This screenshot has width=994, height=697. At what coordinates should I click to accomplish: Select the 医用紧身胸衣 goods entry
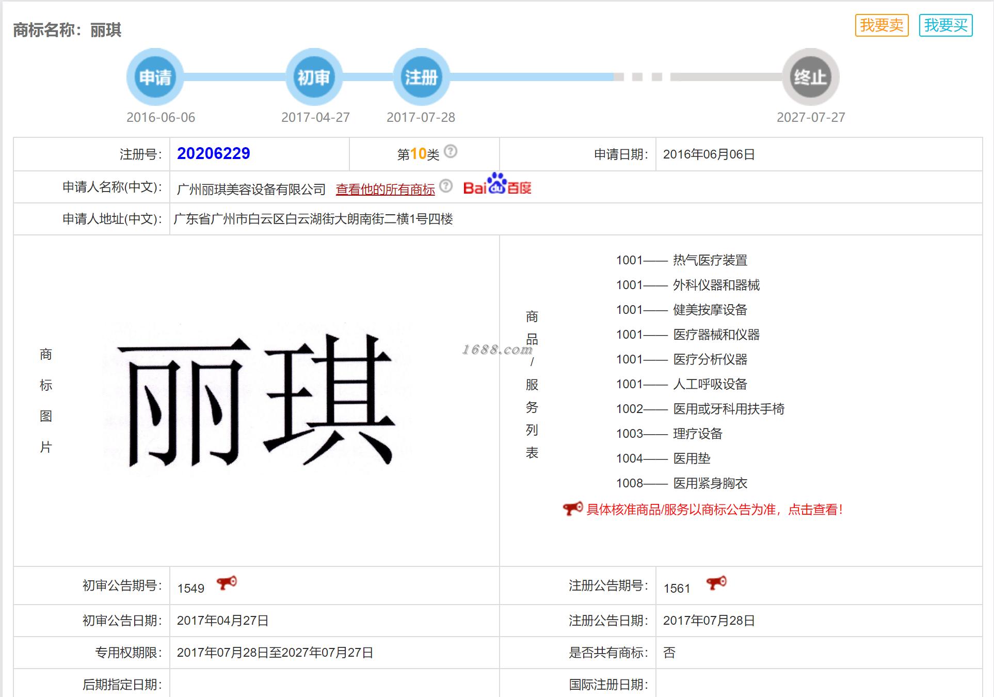click(710, 483)
